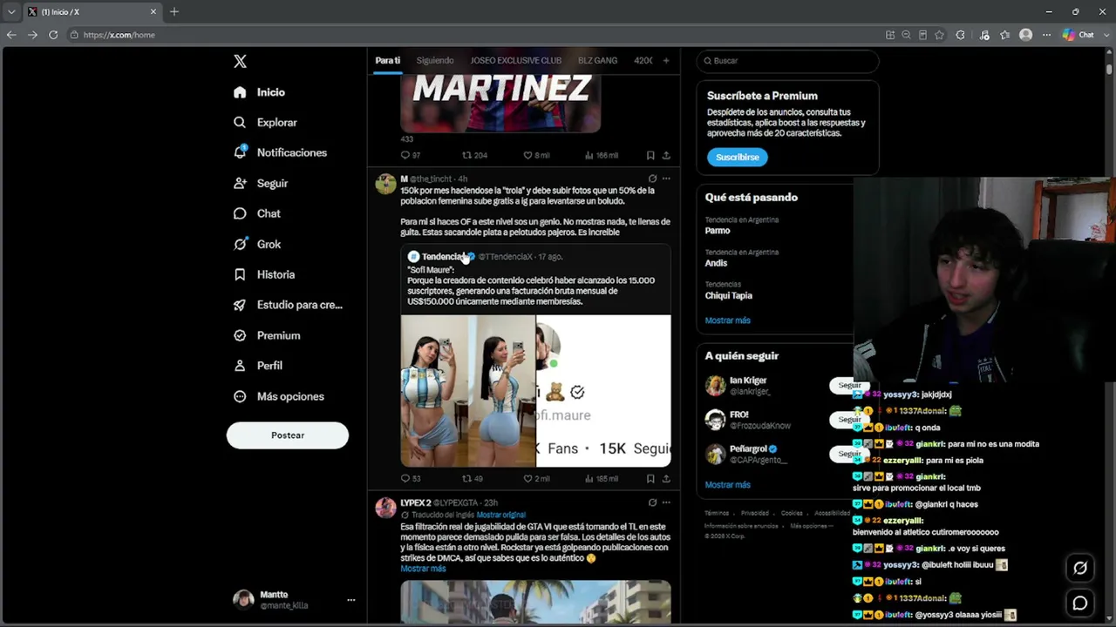
Task: Open the @the_tincht profile avatar
Action: pos(385,184)
